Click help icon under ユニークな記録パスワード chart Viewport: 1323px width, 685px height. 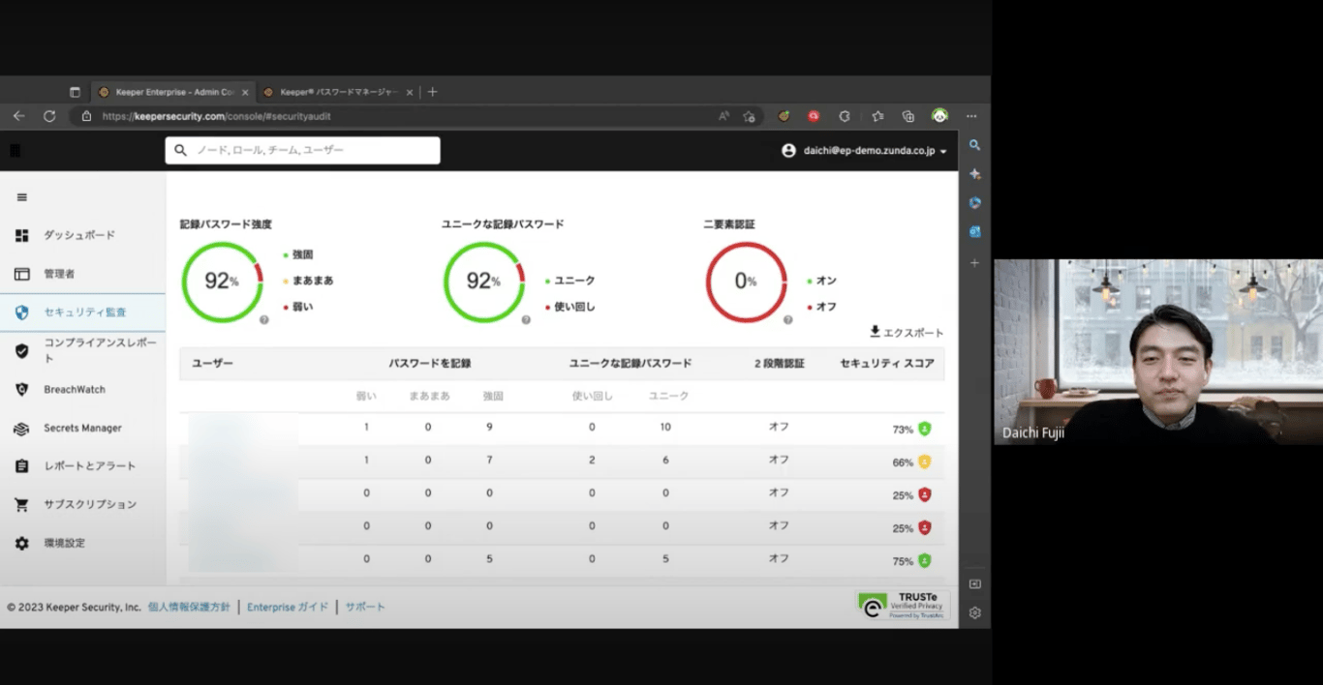coord(526,319)
